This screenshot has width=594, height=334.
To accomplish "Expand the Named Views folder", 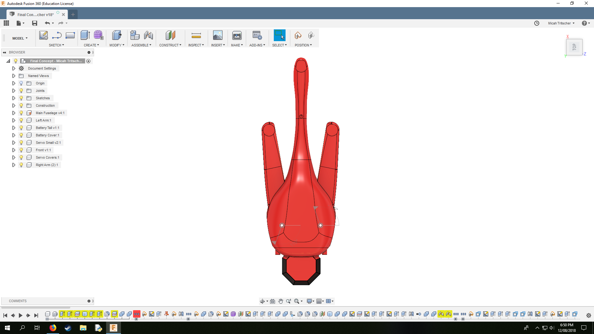I will (14, 76).
